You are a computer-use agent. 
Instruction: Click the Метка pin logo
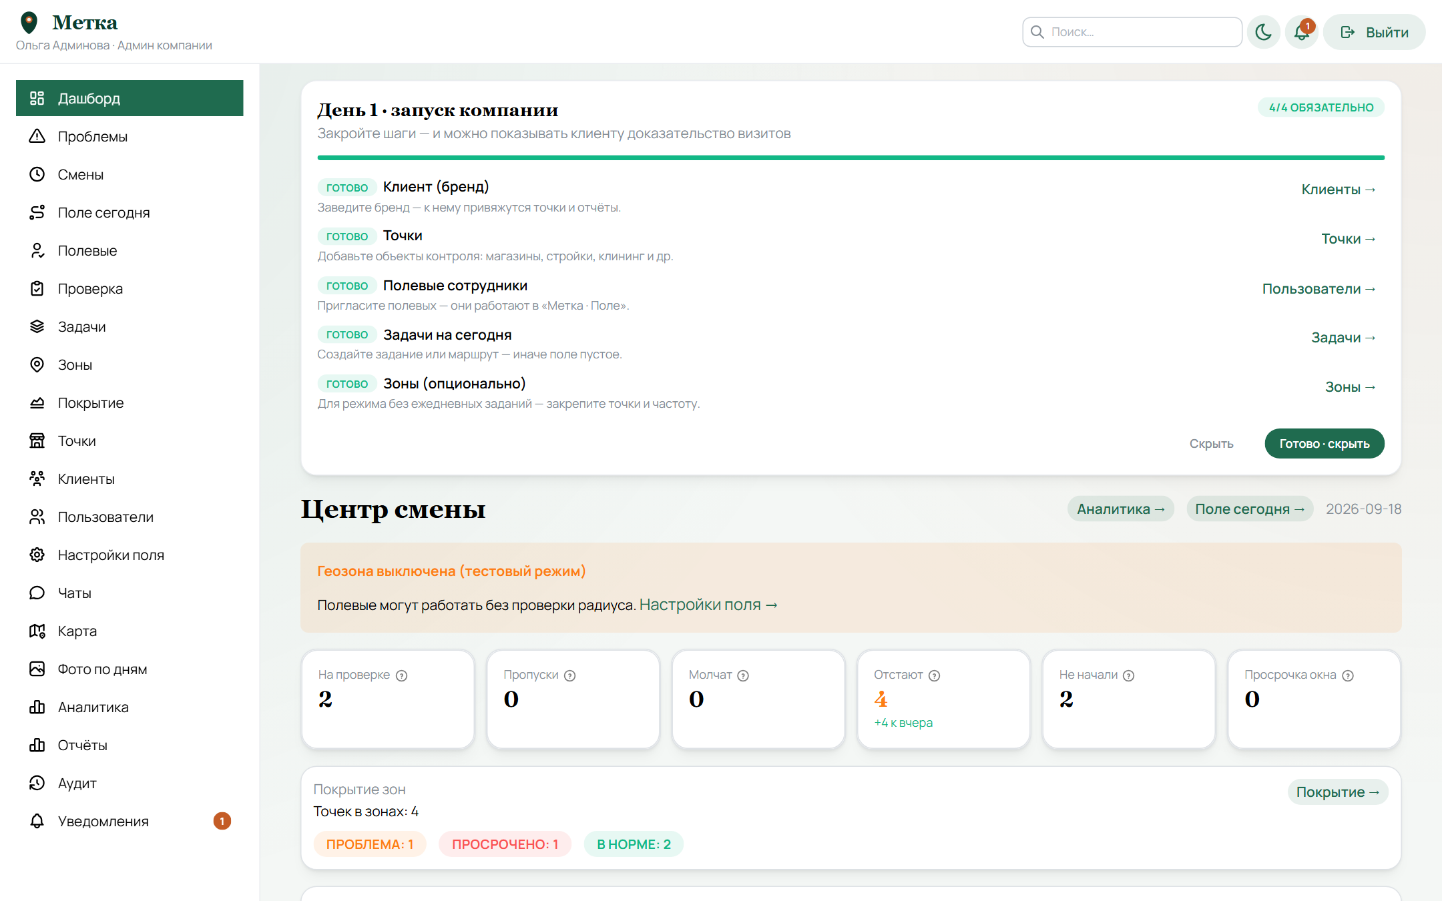pyautogui.click(x=29, y=23)
